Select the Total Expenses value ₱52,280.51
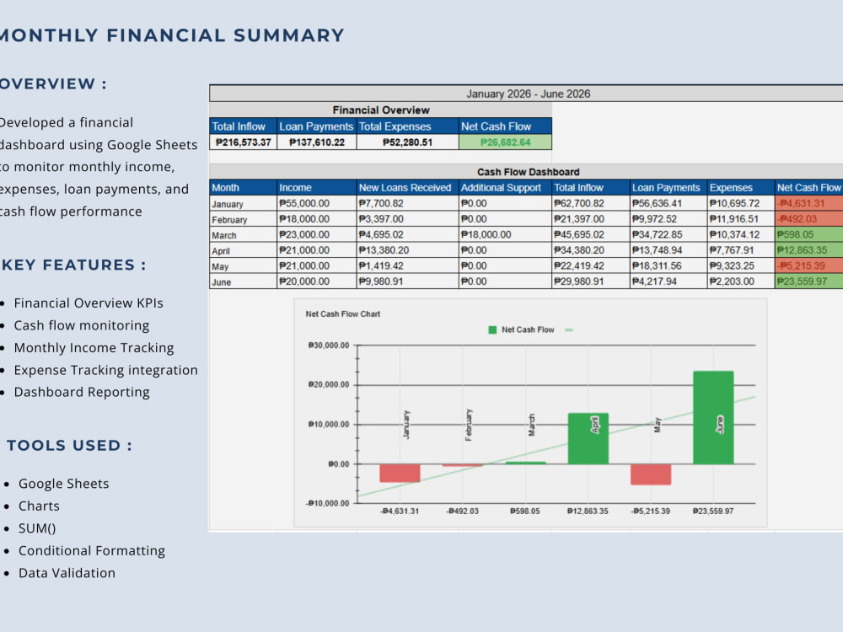 click(x=407, y=142)
